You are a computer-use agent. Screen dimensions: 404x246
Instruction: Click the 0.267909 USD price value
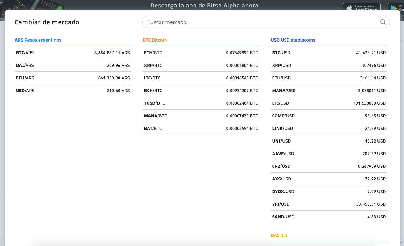[x=372, y=166]
